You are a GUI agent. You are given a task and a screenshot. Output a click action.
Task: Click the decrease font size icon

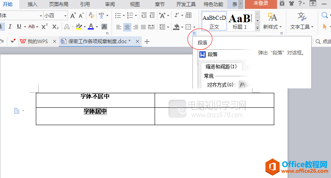(x=81, y=15)
